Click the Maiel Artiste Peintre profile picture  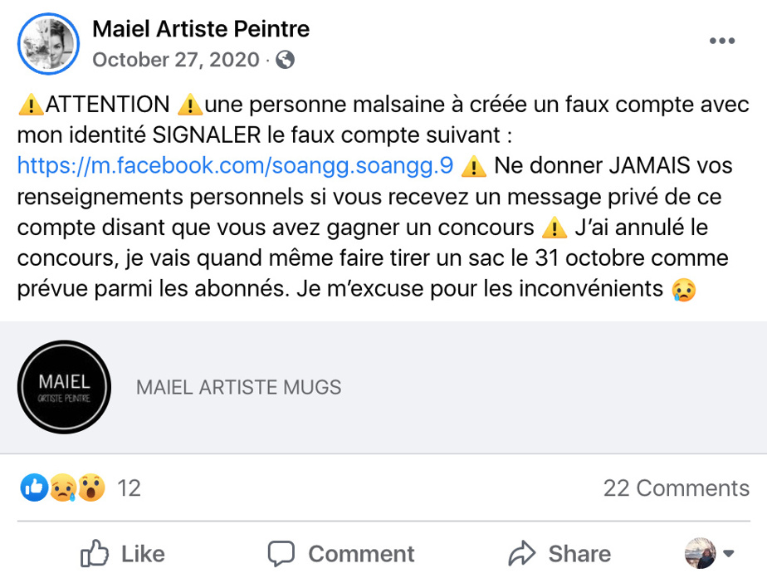48,43
